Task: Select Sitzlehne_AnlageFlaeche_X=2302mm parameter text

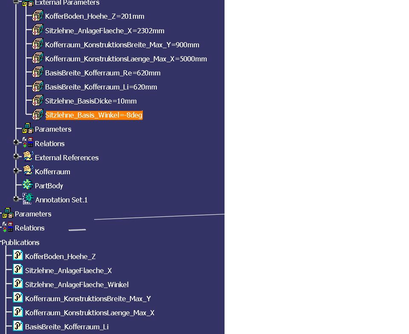Action: [x=105, y=31]
